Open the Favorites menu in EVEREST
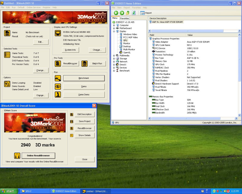 pos(136,8)
